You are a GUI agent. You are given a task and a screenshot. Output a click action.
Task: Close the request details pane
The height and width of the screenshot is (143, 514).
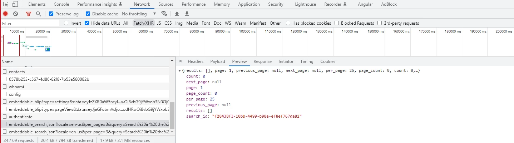pyautogui.click(x=181, y=61)
